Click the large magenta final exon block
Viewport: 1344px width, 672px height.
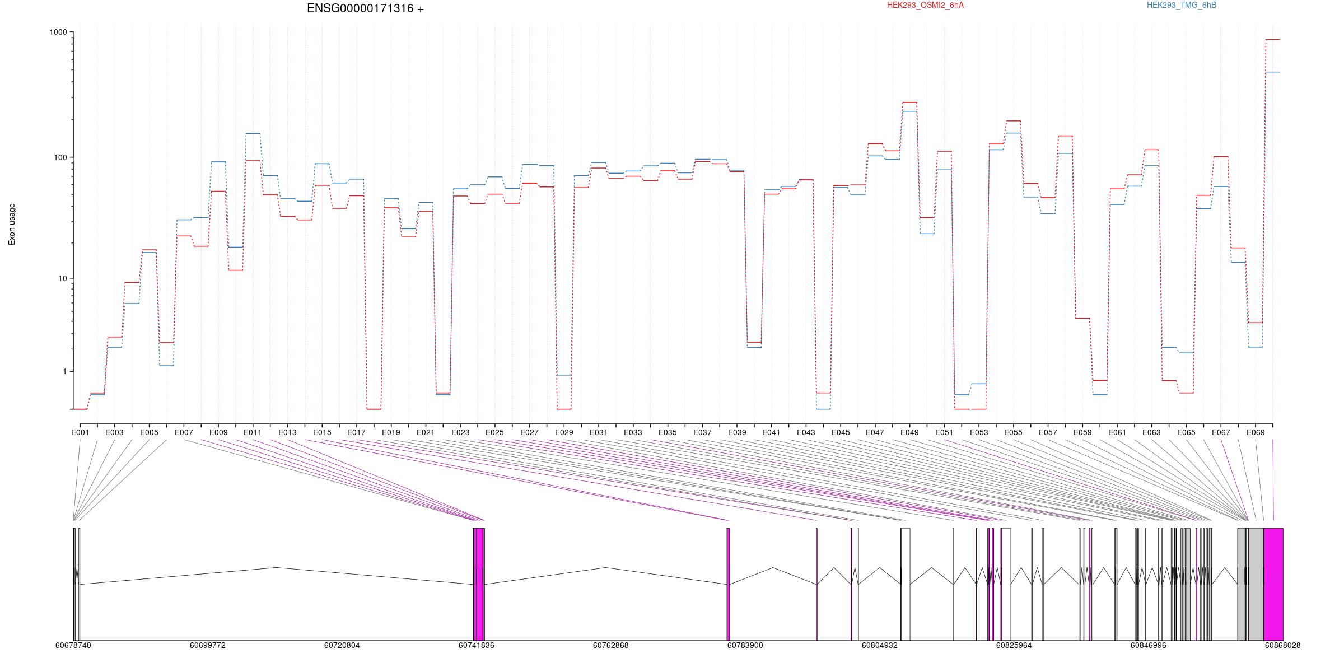point(1273,584)
